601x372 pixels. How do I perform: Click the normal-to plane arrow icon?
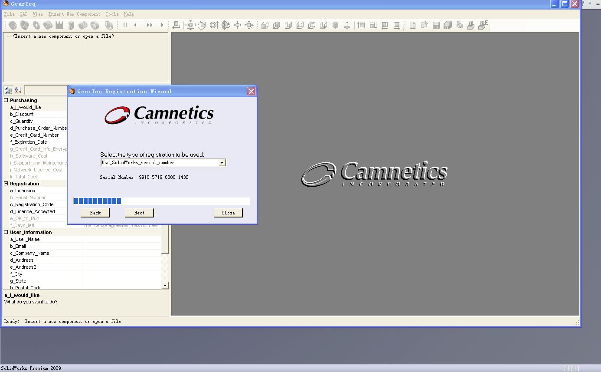[347, 25]
